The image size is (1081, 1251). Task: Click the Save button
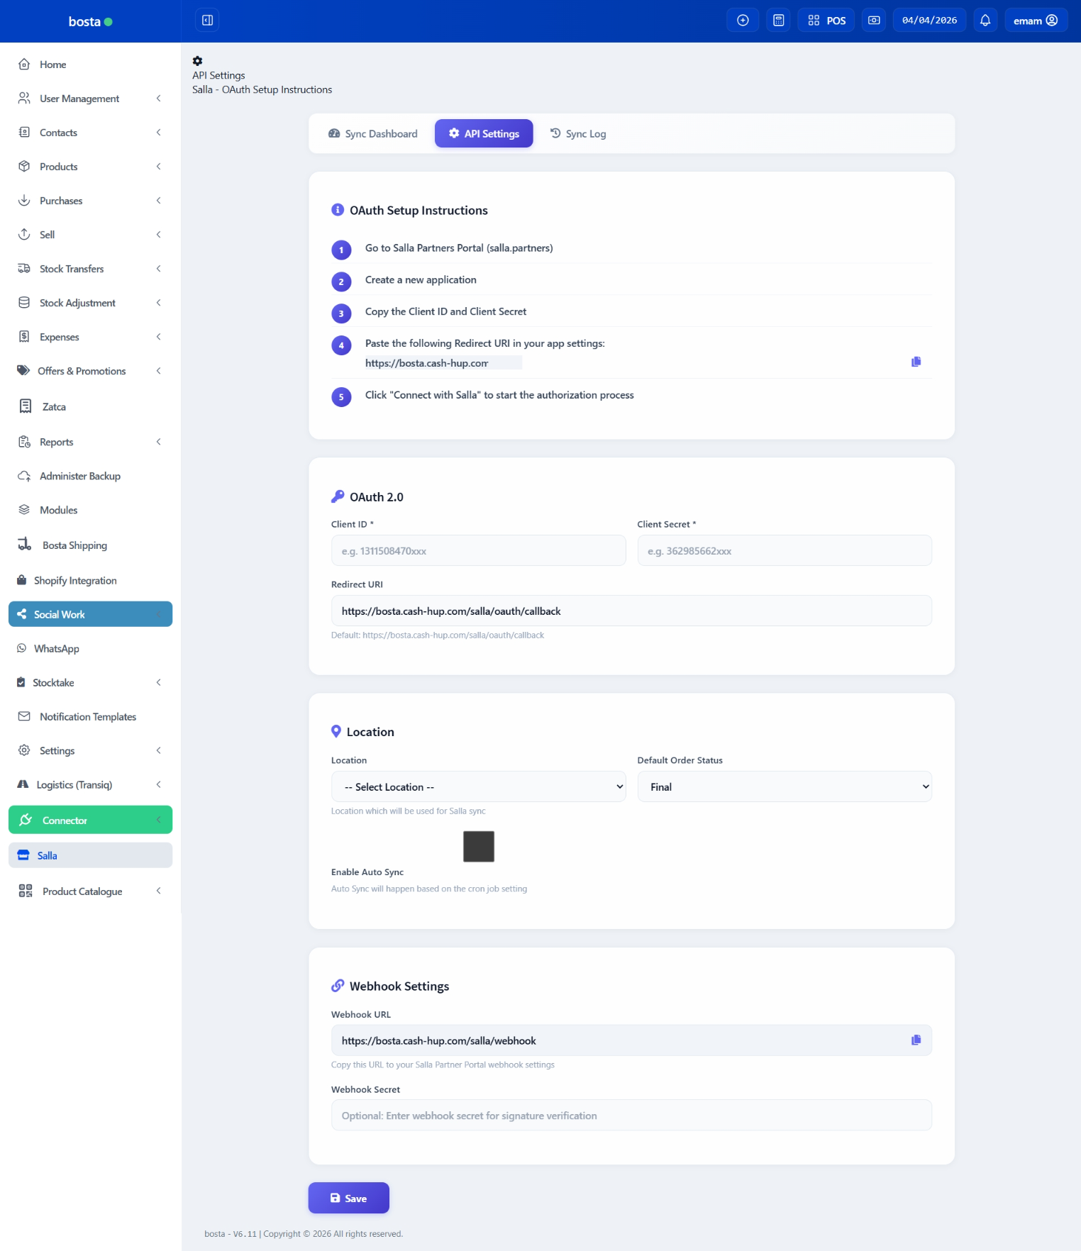click(x=348, y=1198)
